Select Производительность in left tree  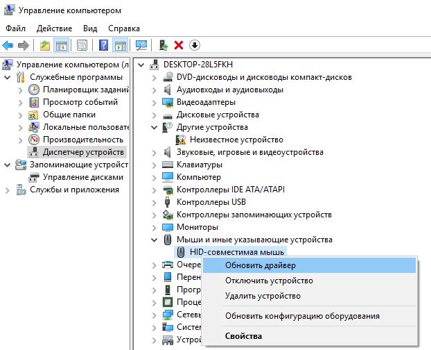(83, 140)
